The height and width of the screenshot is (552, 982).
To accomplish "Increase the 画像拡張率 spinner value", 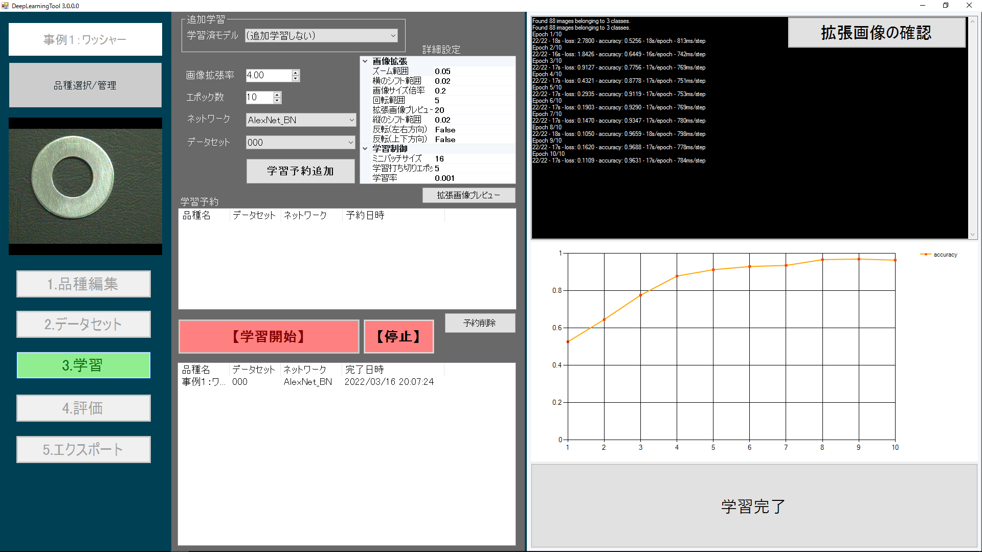I will coord(296,73).
